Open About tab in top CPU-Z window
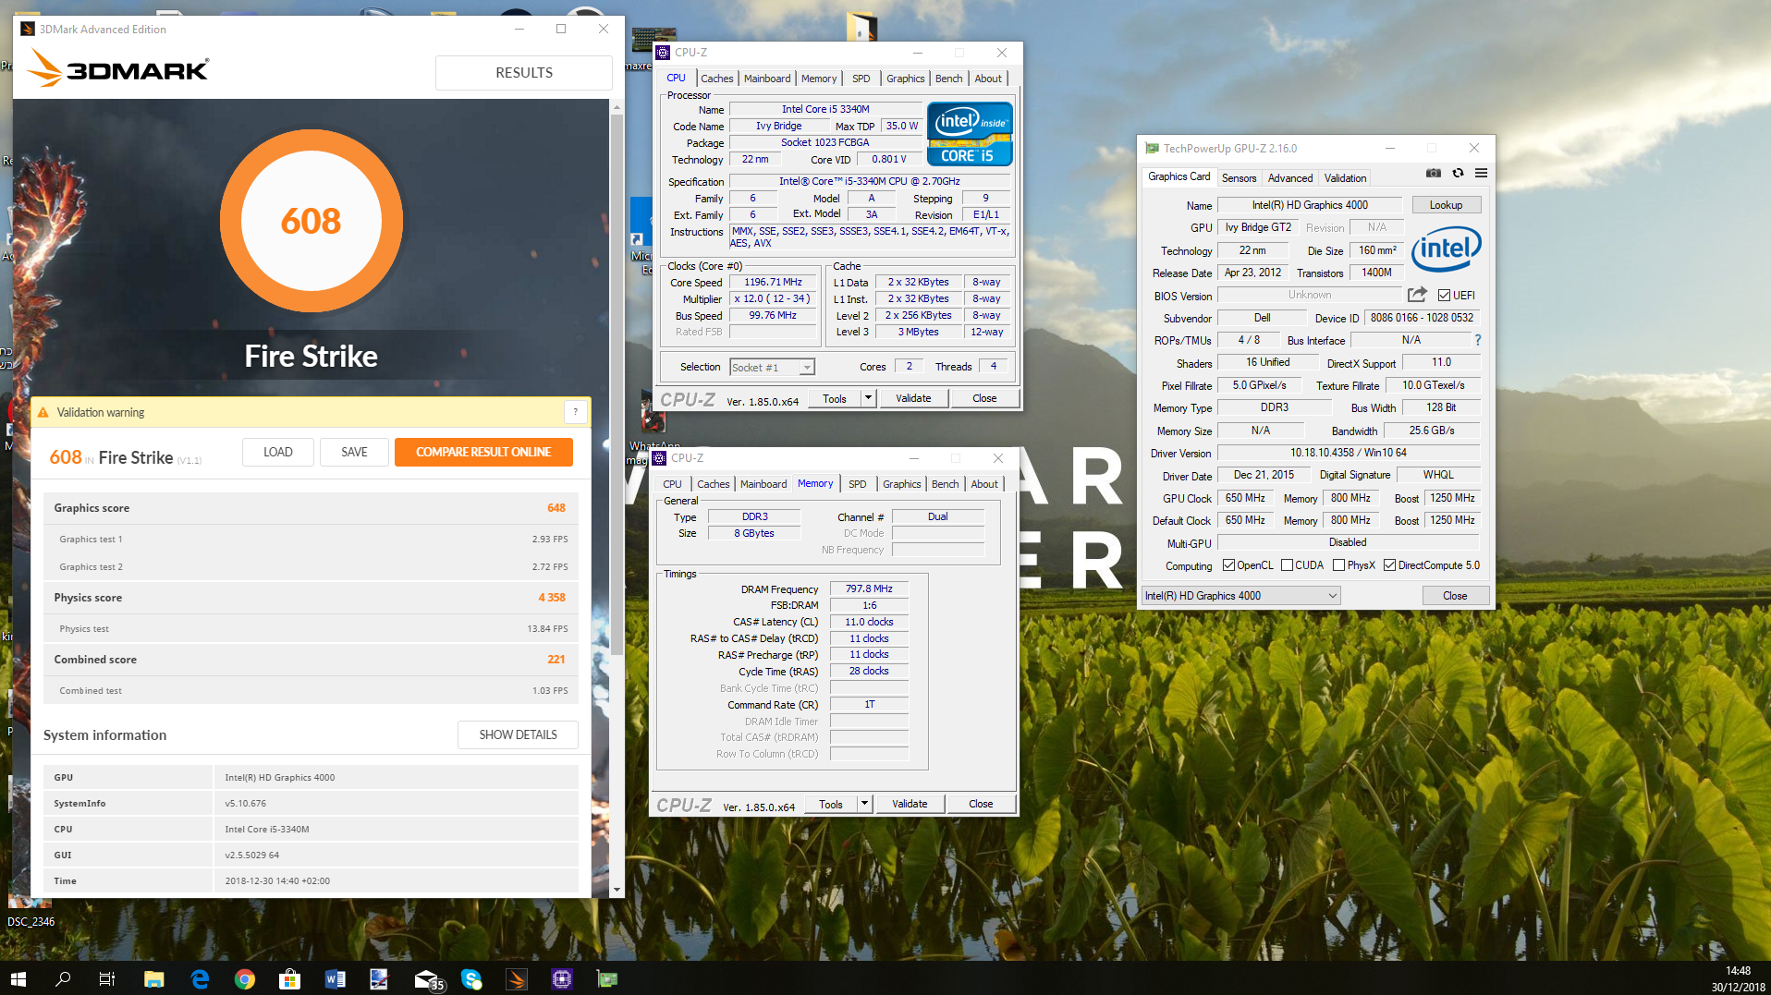 [x=988, y=79]
